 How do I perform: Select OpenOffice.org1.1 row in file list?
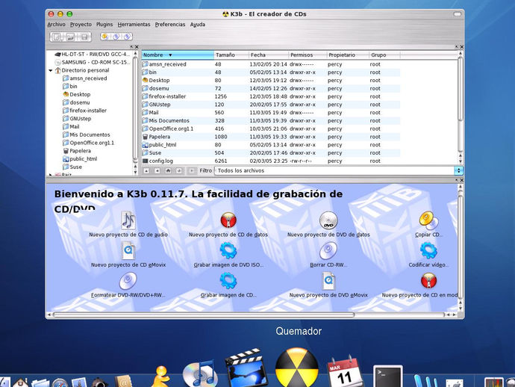[x=271, y=129]
